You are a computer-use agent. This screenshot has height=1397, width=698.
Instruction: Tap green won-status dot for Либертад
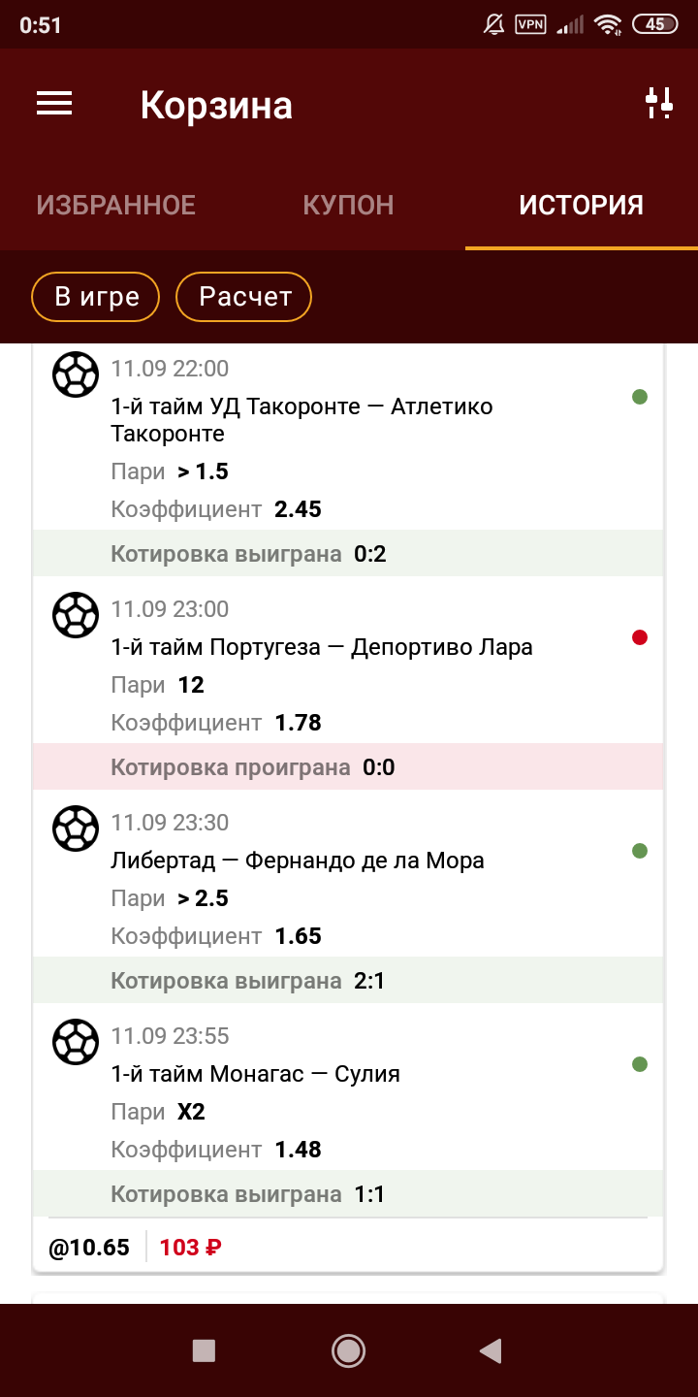tap(640, 851)
